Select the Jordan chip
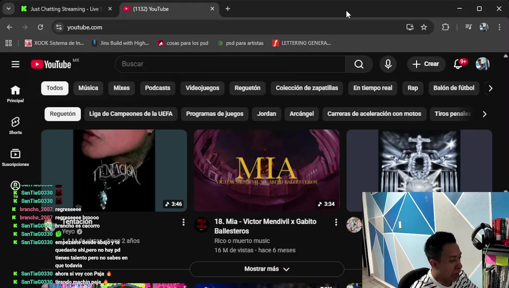Image resolution: width=509 pixels, height=288 pixels. [267, 114]
